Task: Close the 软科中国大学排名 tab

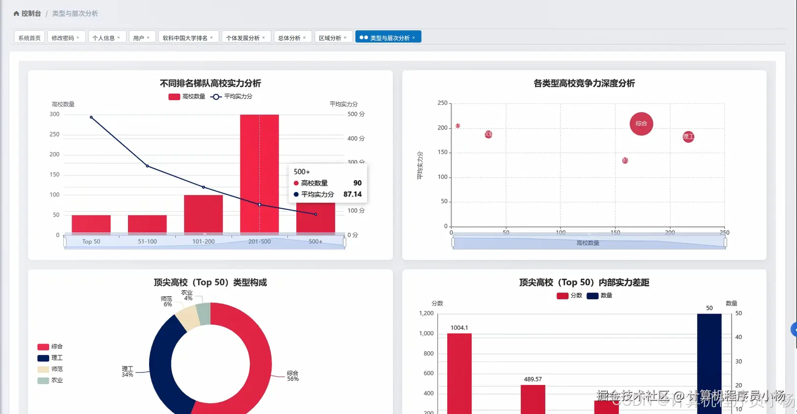Action: click(211, 38)
